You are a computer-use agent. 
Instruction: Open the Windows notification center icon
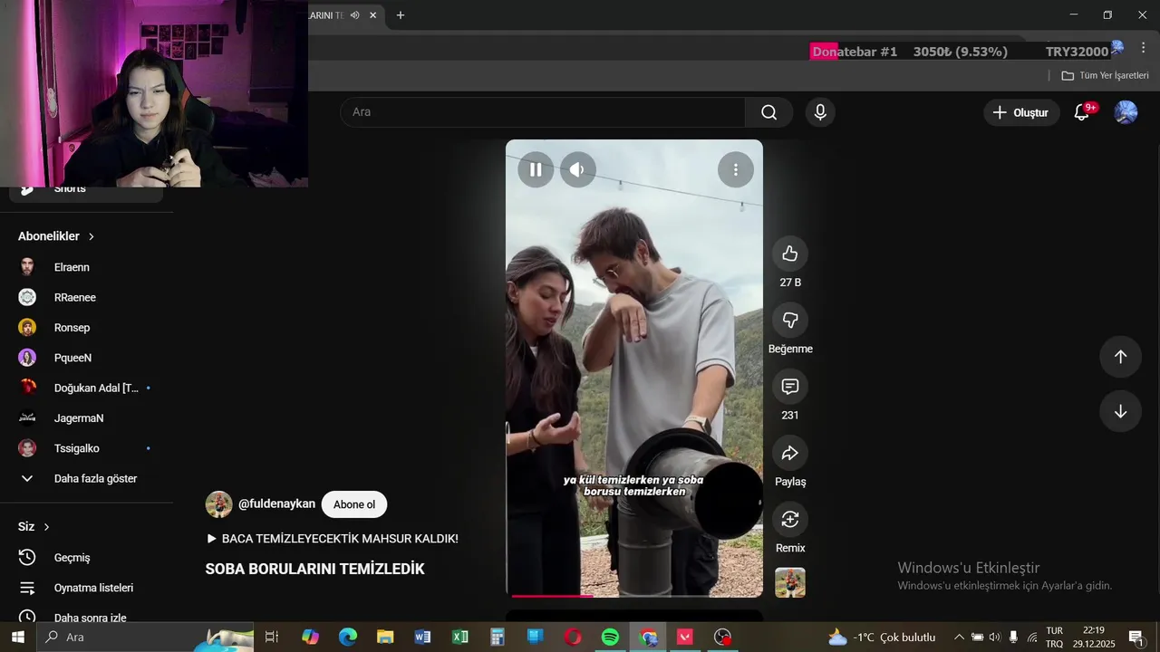pyautogui.click(x=1136, y=638)
